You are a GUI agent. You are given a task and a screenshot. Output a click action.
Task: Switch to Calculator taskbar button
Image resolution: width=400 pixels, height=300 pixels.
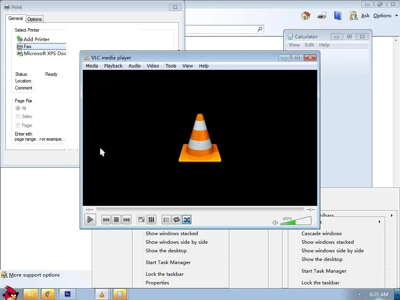120,294
